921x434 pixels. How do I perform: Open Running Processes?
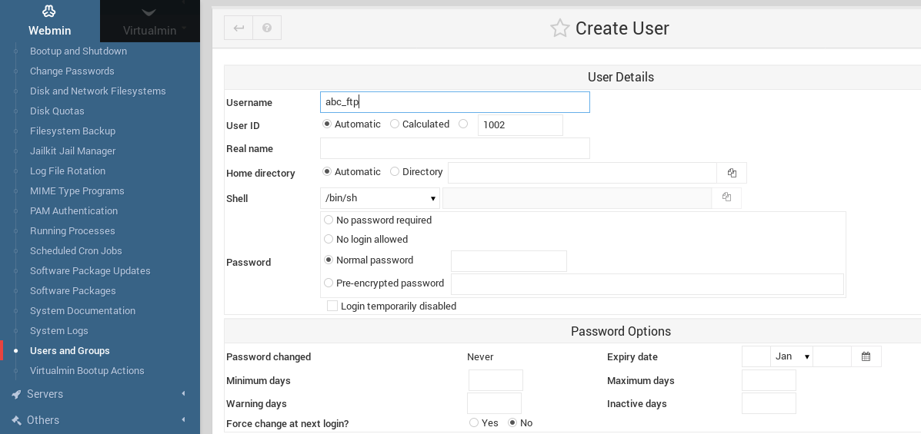[x=72, y=230]
